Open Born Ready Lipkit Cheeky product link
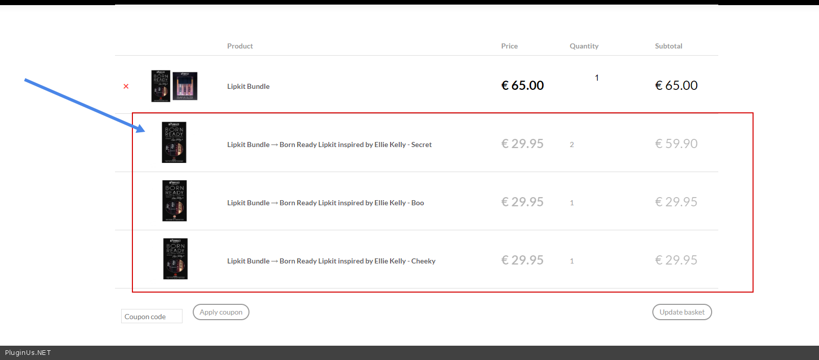The image size is (819, 360). pos(357,261)
